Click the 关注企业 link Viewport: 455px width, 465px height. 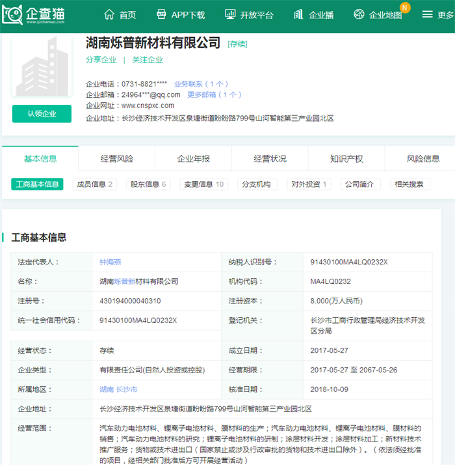point(148,60)
